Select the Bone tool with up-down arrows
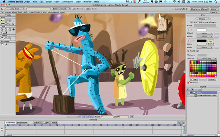This screenshot has width=220, height=137. point(10,24)
